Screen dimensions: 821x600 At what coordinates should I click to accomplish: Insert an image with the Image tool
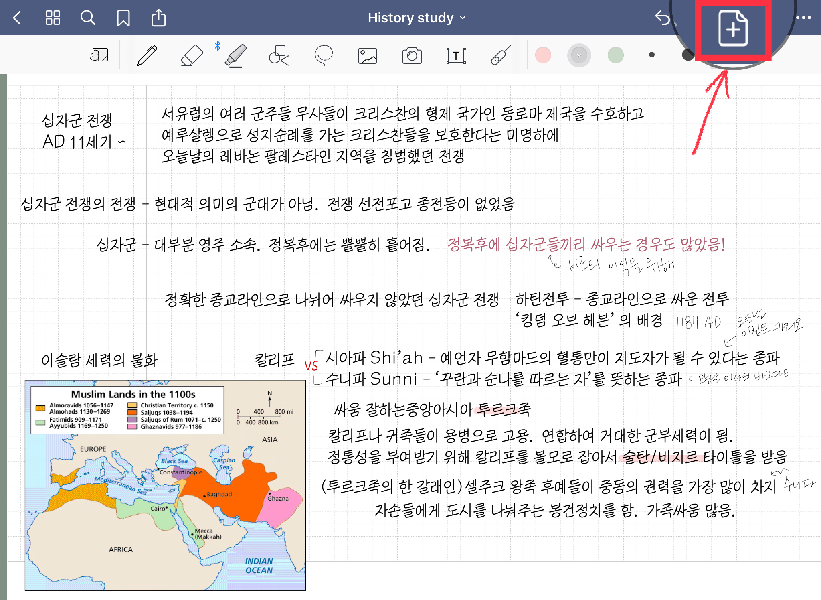pyautogui.click(x=368, y=55)
